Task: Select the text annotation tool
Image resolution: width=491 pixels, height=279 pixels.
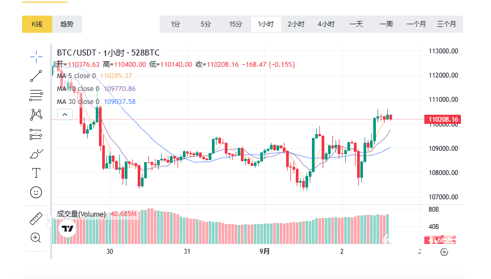Action: (x=36, y=173)
